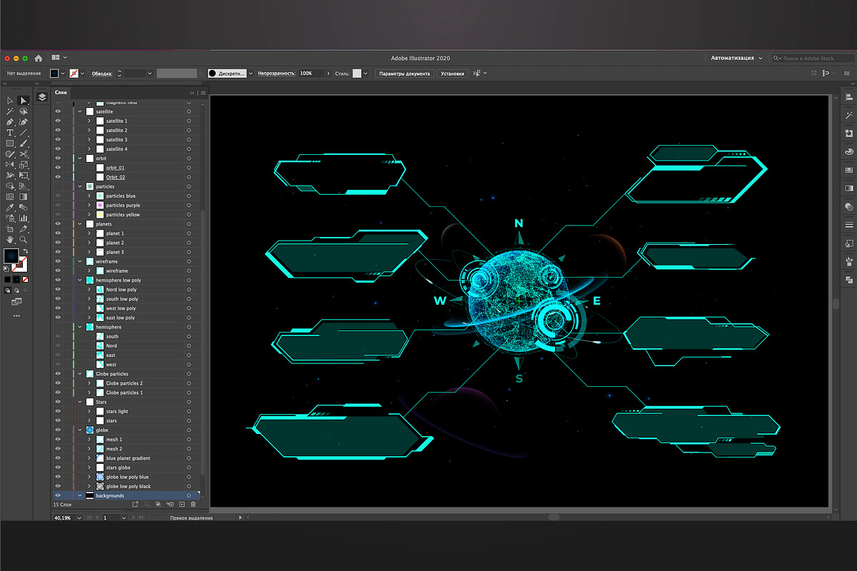857x571 pixels.
Task: Select the Selection (black arrow) tool
Action: [x=10, y=101]
